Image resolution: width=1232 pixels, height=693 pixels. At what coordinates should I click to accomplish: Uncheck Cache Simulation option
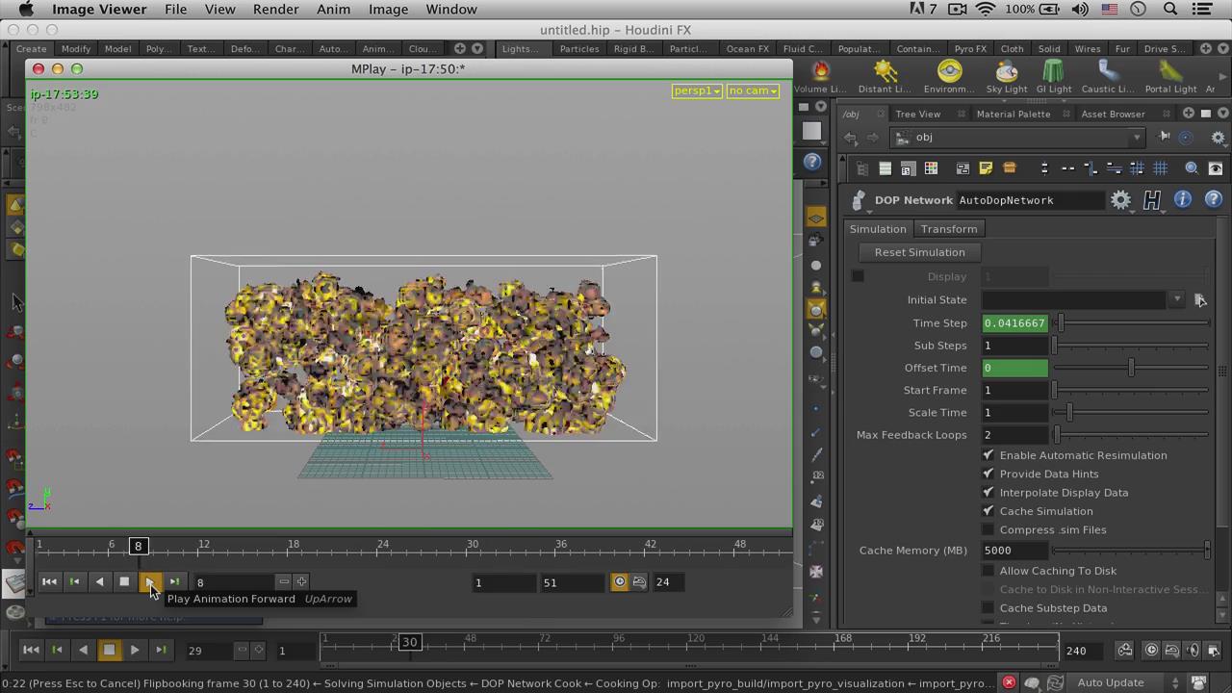(988, 511)
